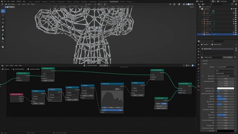Expand the Collection in outliner
Viewport: 238px width, 134px height.
(200, 9)
